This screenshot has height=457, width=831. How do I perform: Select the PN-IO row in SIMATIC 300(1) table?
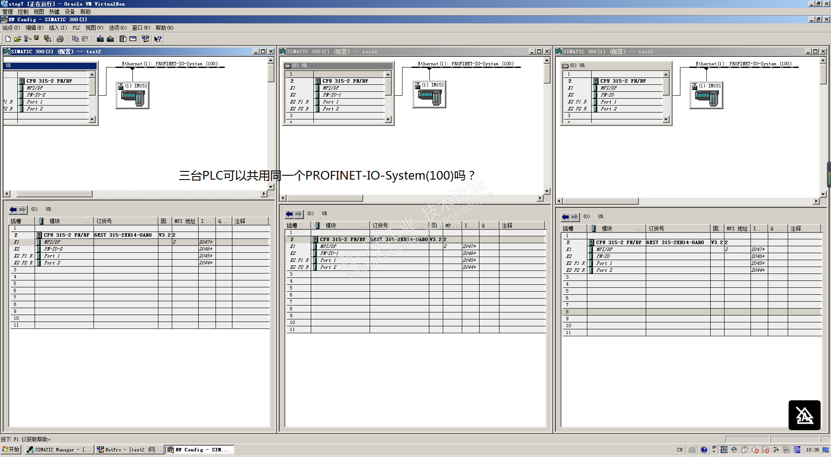click(x=692, y=256)
